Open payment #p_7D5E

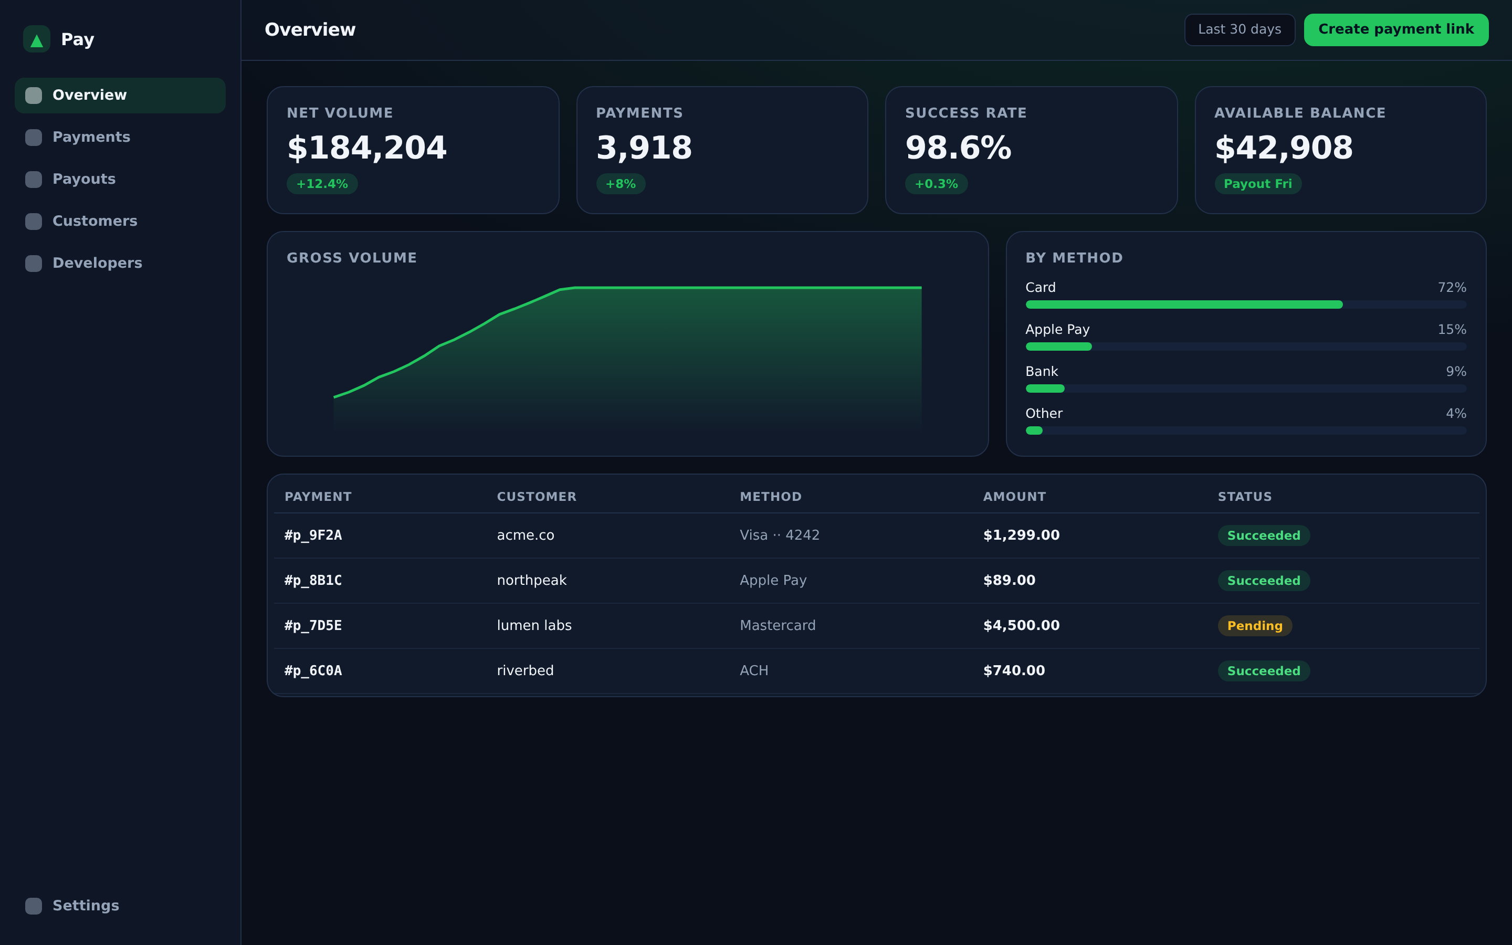[313, 626]
